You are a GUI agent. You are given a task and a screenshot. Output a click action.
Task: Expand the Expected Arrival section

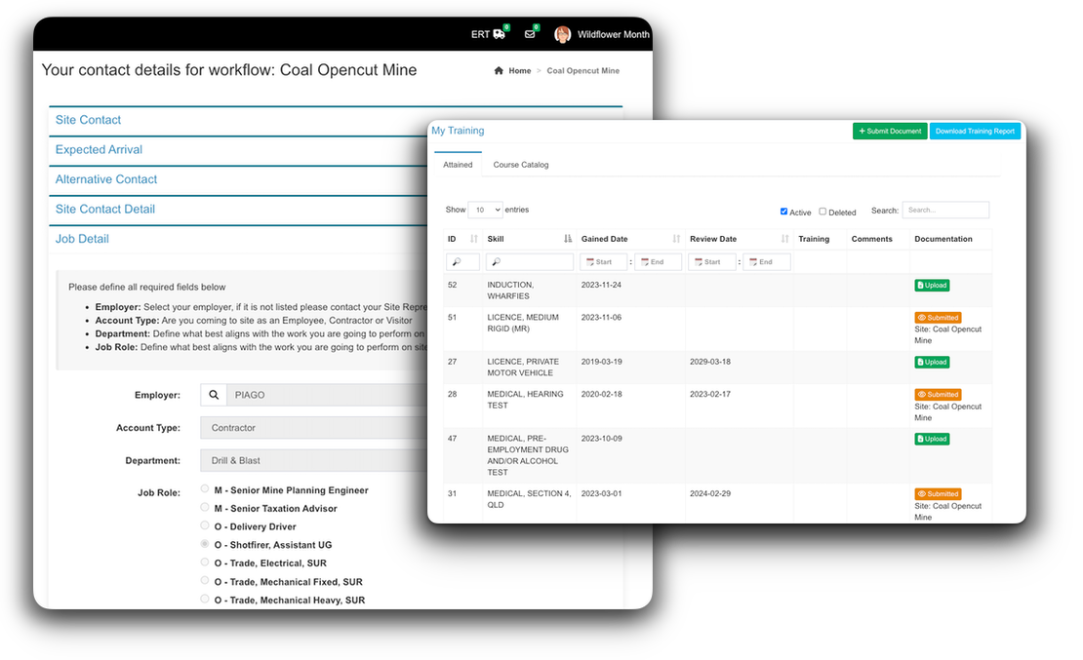tap(99, 150)
